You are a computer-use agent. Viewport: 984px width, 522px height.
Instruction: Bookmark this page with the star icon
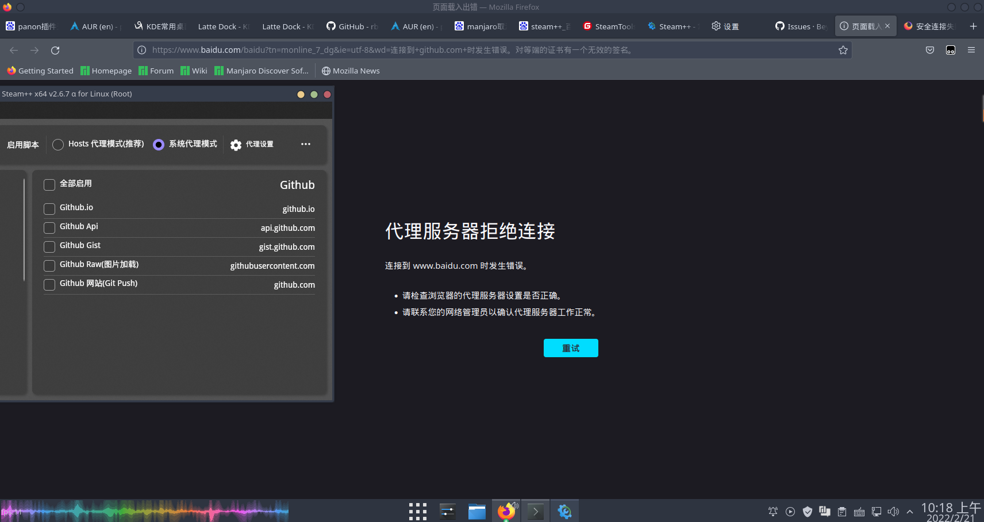(843, 51)
